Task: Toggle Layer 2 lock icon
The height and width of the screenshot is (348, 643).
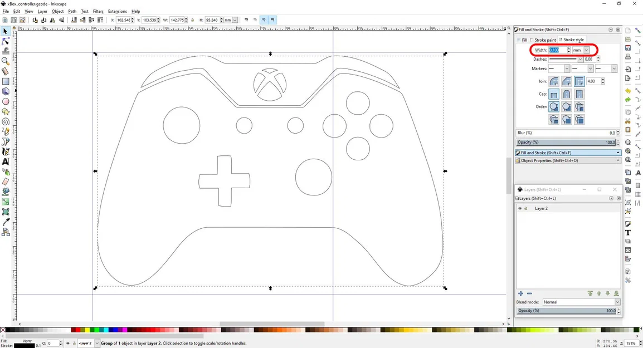Action: pos(526,208)
